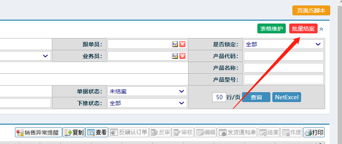Click the 查看 toolbar button
Image resolution: width=342 pixels, height=144 pixels.
tap(97, 132)
